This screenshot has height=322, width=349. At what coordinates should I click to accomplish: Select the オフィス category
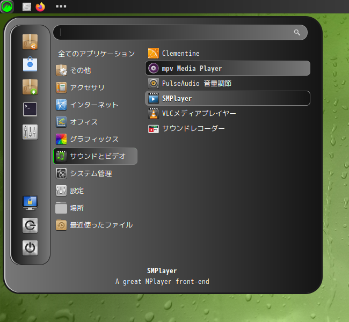[96, 122]
